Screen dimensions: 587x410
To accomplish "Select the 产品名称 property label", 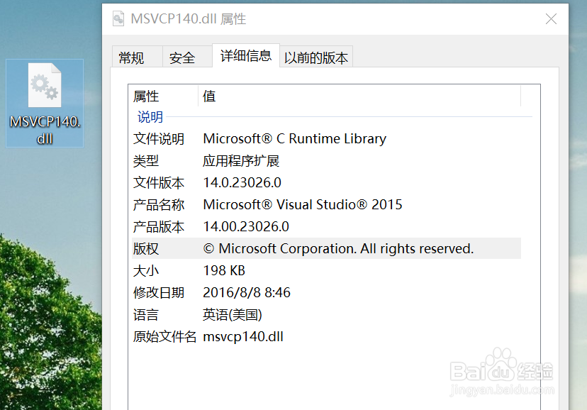I will click(x=159, y=205).
